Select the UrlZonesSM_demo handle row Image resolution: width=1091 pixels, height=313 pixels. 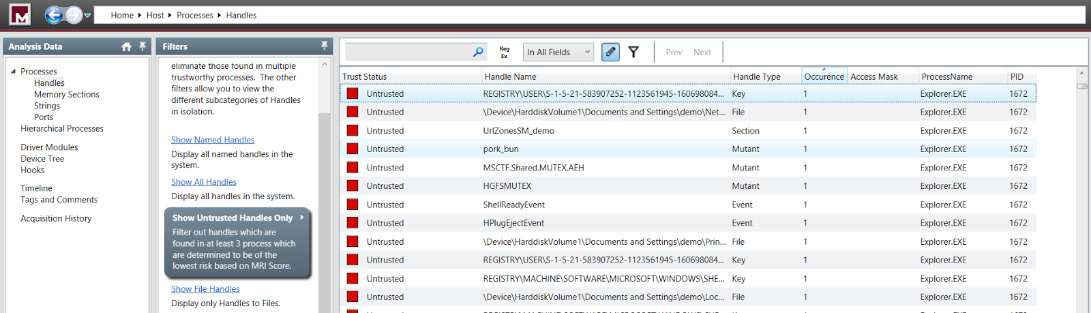687,131
